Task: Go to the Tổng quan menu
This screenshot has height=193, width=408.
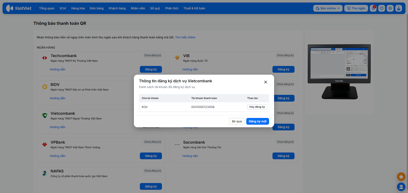Action: point(47,8)
